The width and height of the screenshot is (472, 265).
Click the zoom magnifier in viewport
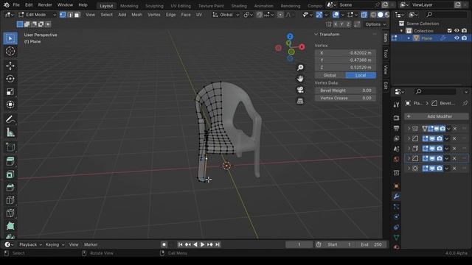click(300, 68)
